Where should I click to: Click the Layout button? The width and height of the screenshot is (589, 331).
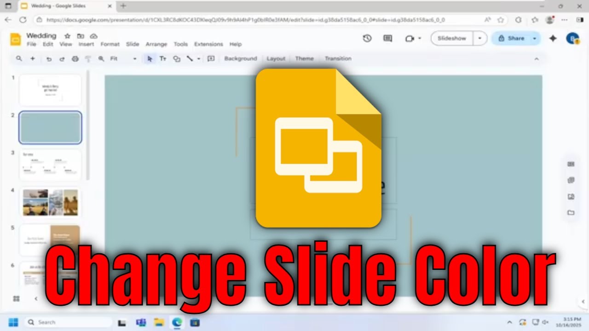276,59
